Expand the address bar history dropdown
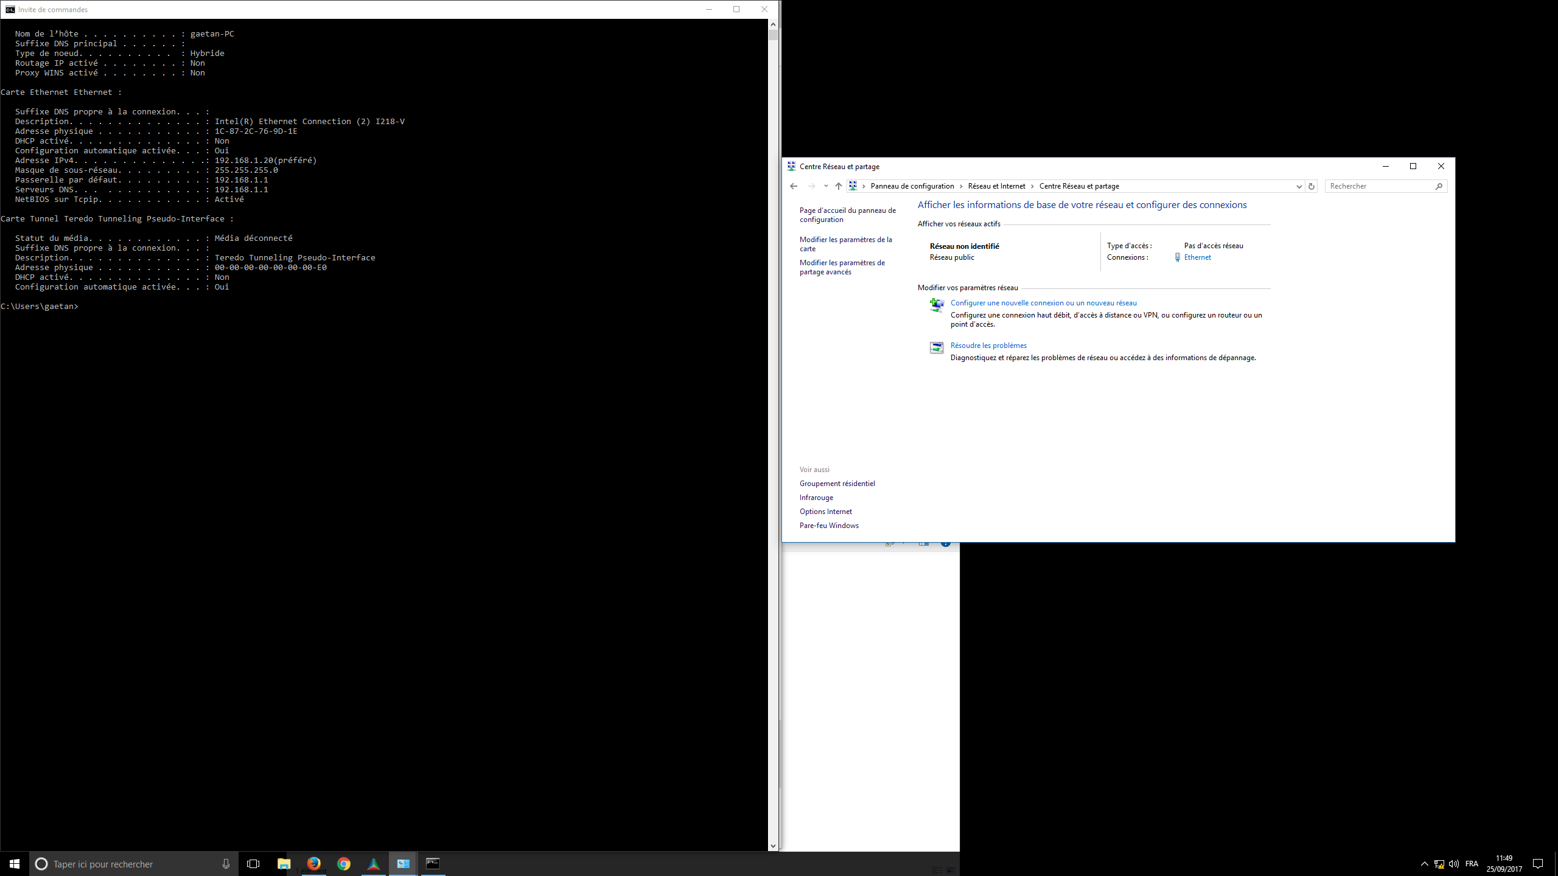The width and height of the screenshot is (1558, 876). [1299, 186]
